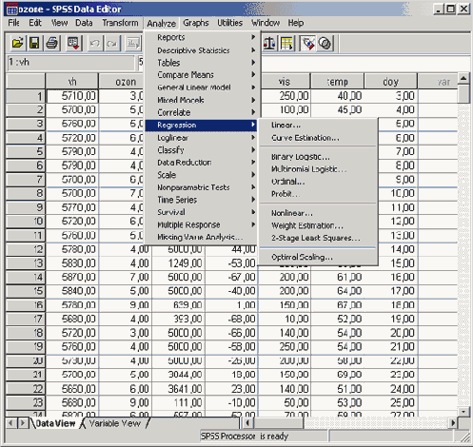The width and height of the screenshot is (473, 447).
Task: Open the Help menu
Action: [x=296, y=23]
